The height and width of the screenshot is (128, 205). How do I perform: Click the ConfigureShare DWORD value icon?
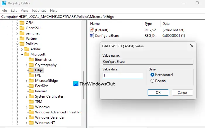pos(92,35)
